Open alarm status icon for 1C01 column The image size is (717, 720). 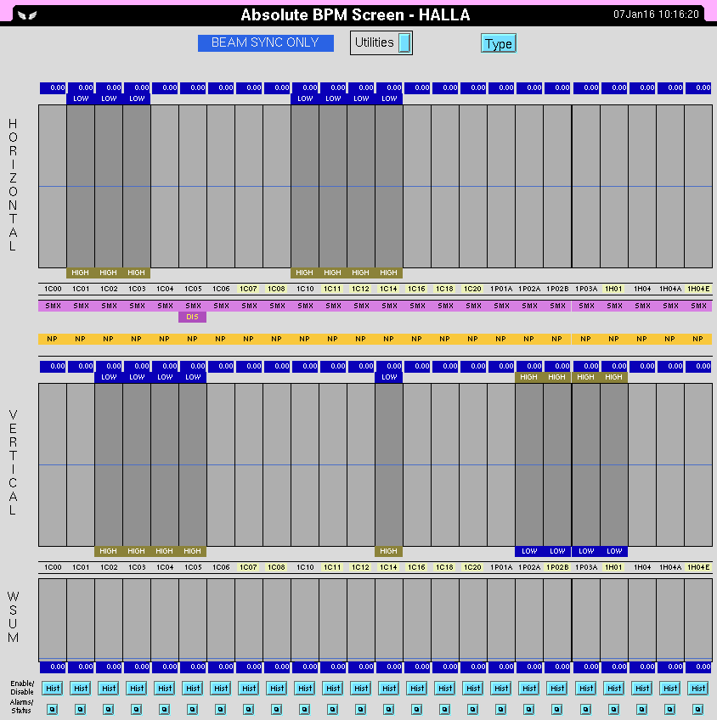[81, 710]
